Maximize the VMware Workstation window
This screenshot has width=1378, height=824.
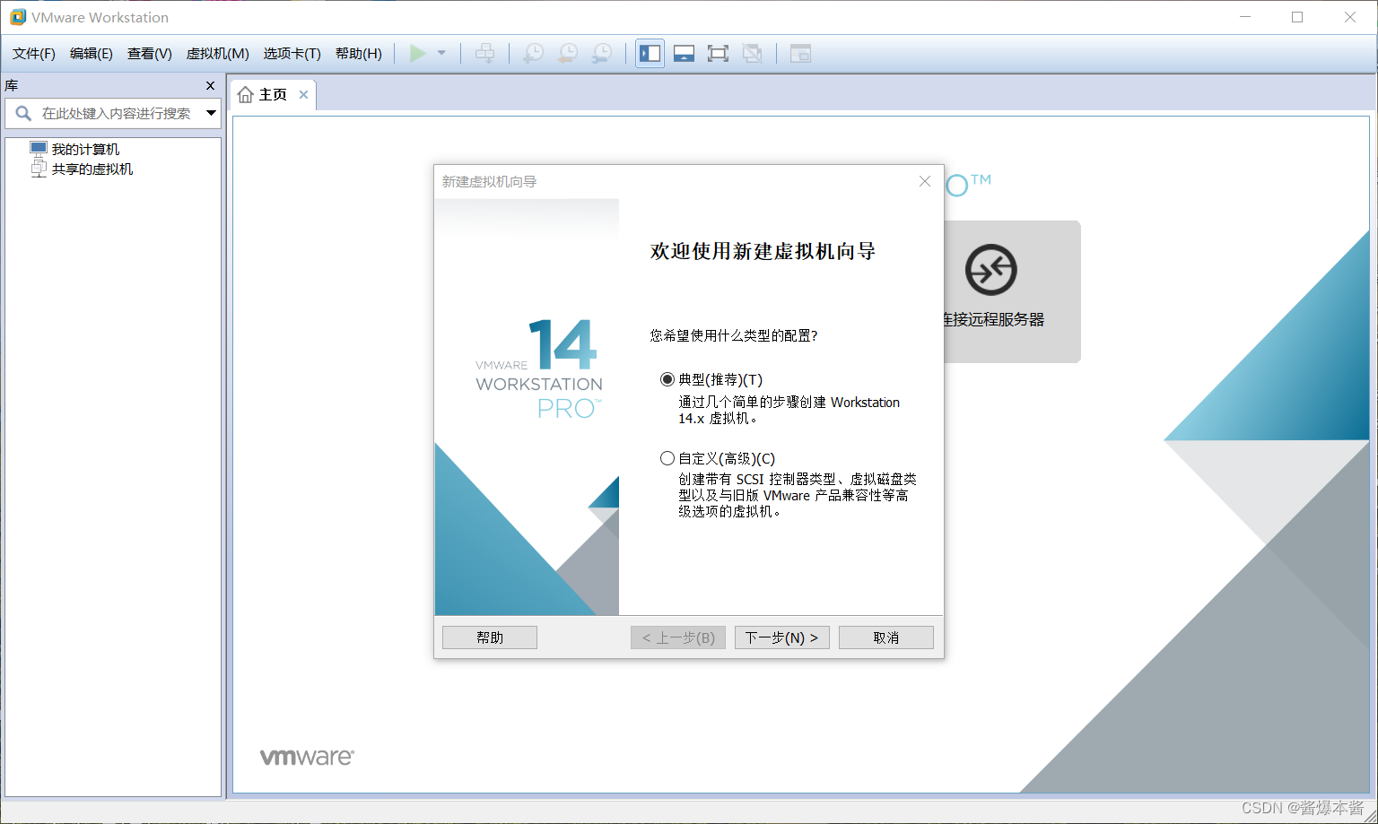(x=1297, y=17)
